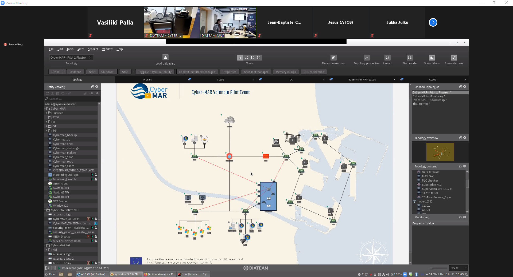Open the Cyber-MAR--Pilot 1 Plastro topology dropdown
This screenshot has width=513, height=277.
[71, 58]
